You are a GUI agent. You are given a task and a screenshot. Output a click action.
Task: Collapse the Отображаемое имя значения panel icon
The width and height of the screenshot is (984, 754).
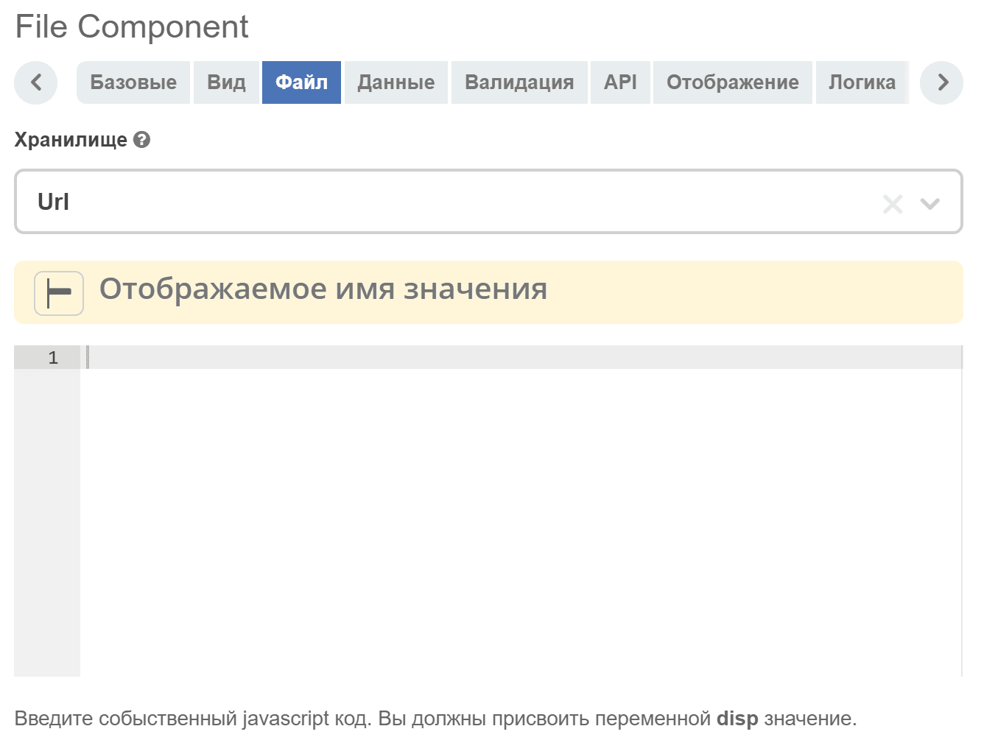point(59,293)
